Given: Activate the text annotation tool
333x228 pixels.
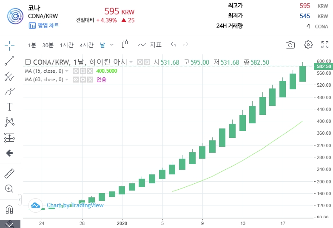Looking at the screenshot, I should pyautogui.click(x=9, y=107).
